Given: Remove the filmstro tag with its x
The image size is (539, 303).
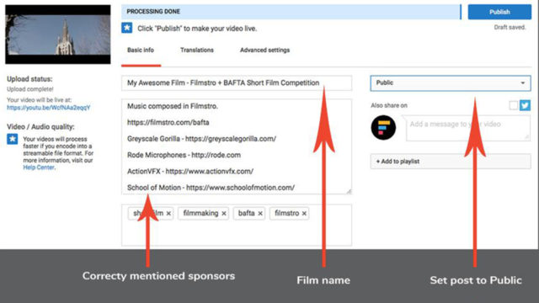Looking at the screenshot, I should pyautogui.click(x=304, y=214).
